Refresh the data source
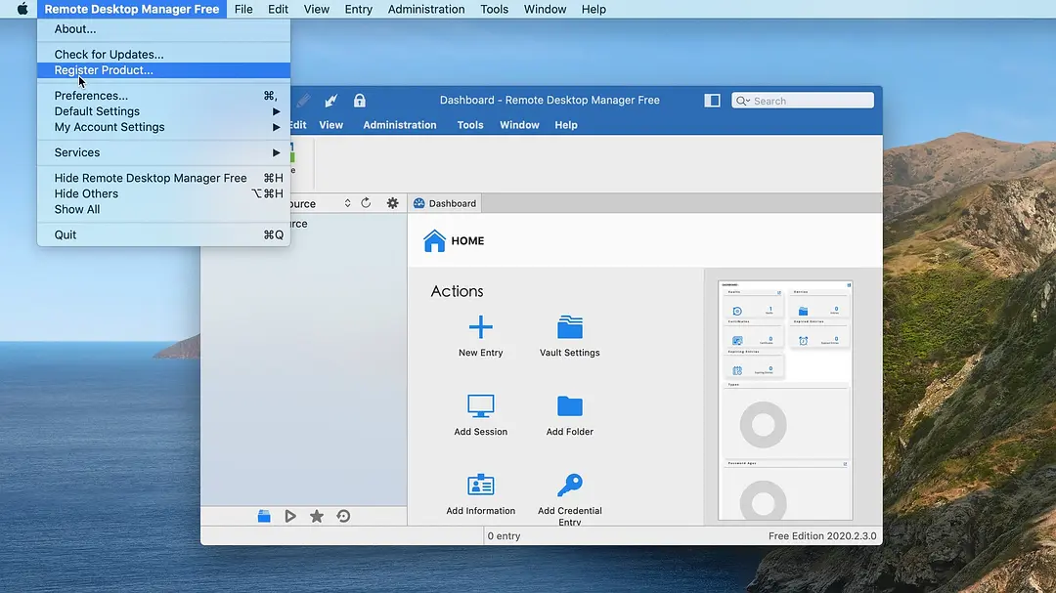The width and height of the screenshot is (1056, 593). coord(366,202)
